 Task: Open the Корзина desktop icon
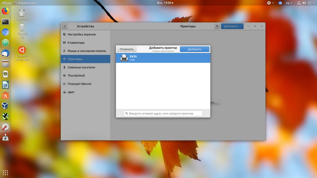point(22,15)
